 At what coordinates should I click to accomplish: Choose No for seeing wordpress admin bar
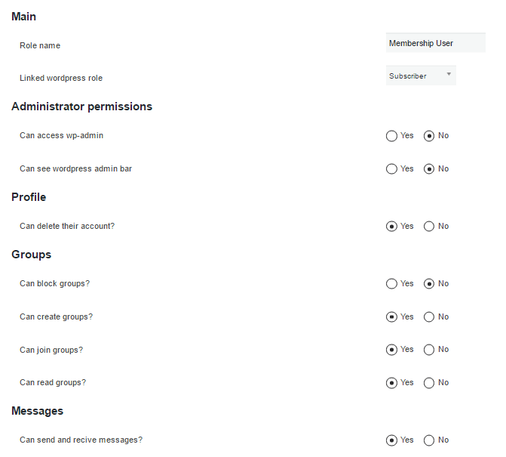click(429, 169)
